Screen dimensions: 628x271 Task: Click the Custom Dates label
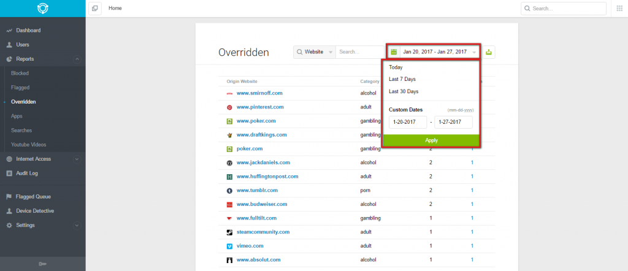(x=406, y=110)
